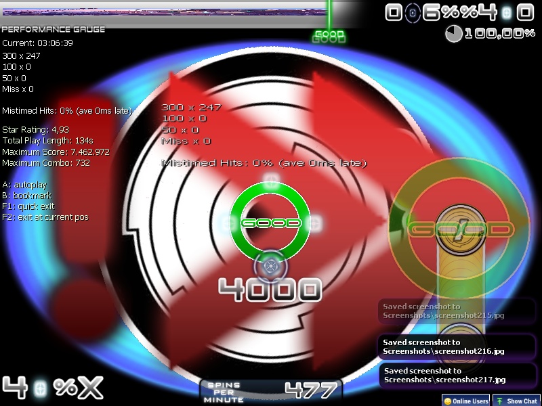
Task: Hit the green GOOD circle at the spinner center
Action: point(270,223)
